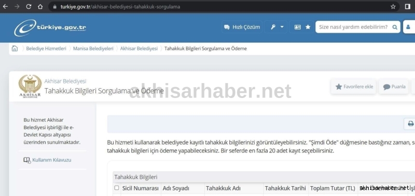This screenshot has height=196, width=415.
Task: Sort by Sicil Numarası column
Action: tap(140, 188)
